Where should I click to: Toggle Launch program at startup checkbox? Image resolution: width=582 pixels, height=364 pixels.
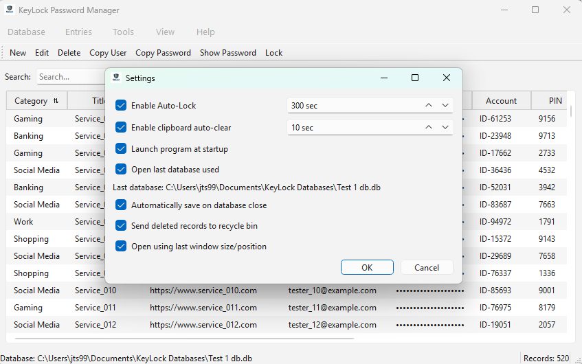point(121,149)
